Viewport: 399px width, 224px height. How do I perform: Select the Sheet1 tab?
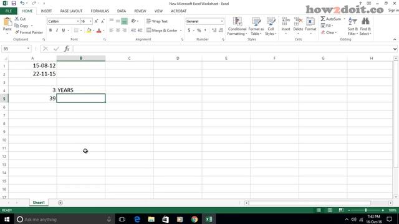click(x=39, y=202)
